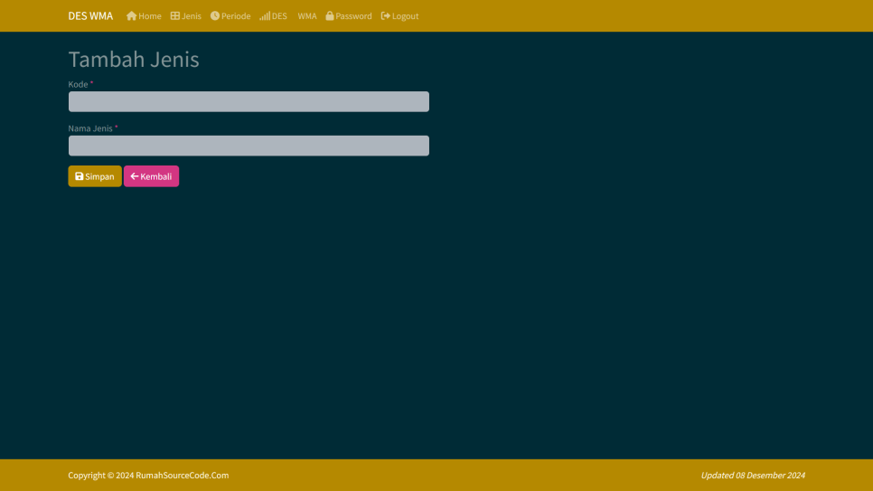The height and width of the screenshot is (491, 873).
Task: Click the DES WMA brand link
Action: [90, 16]
